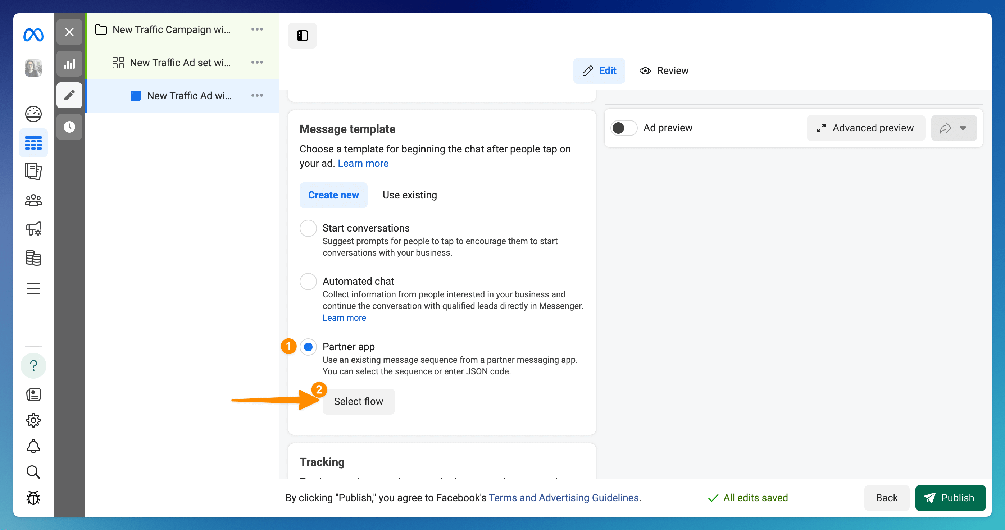
Task: Switch to the Use existing tab
Action: [409, 195]
